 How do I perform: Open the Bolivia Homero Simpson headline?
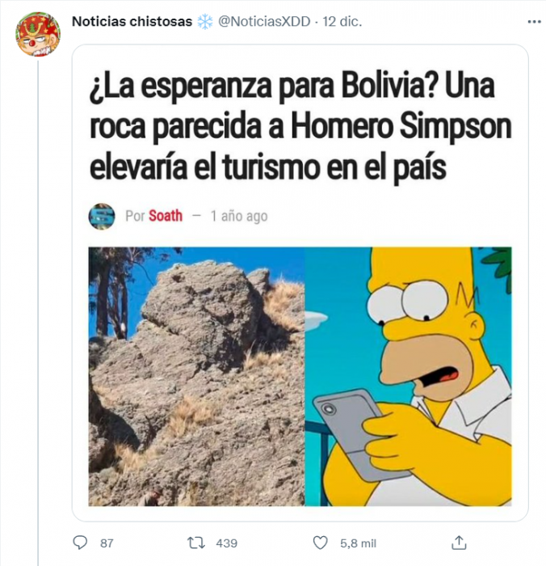[300, 128]
